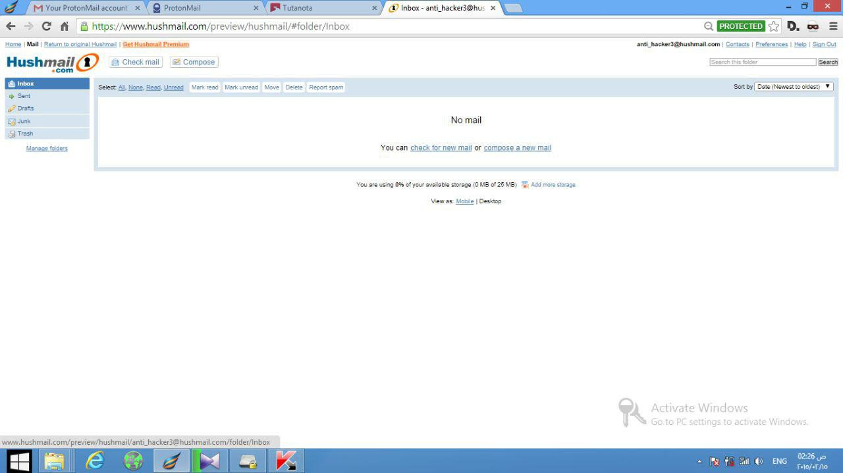Click the volume speaker tray icon
The width and height of the screenshot is (843, 473).
click(759, 462)
